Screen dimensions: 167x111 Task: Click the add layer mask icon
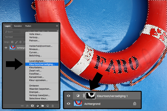tap(32, 106)
